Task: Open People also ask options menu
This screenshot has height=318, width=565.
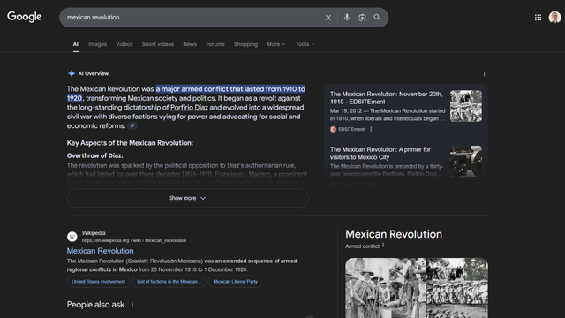Action: click(132, 305)
